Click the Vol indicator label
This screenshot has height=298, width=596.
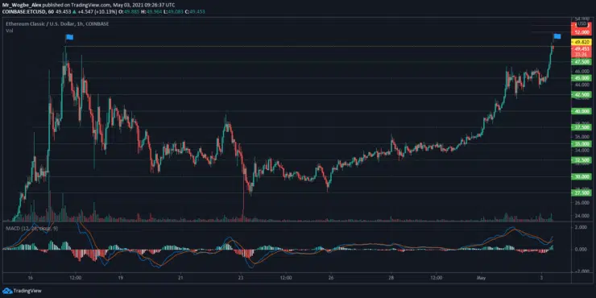point(8,31)
